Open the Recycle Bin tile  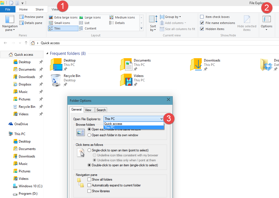[x=65, y=80]
